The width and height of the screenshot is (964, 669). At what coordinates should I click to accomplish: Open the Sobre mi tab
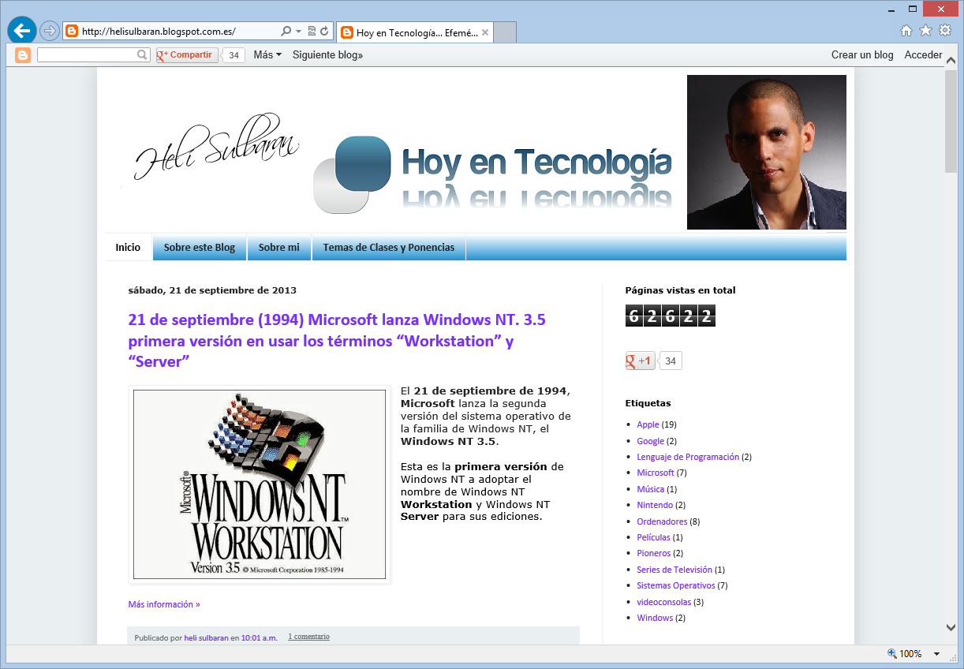(279, 248)
